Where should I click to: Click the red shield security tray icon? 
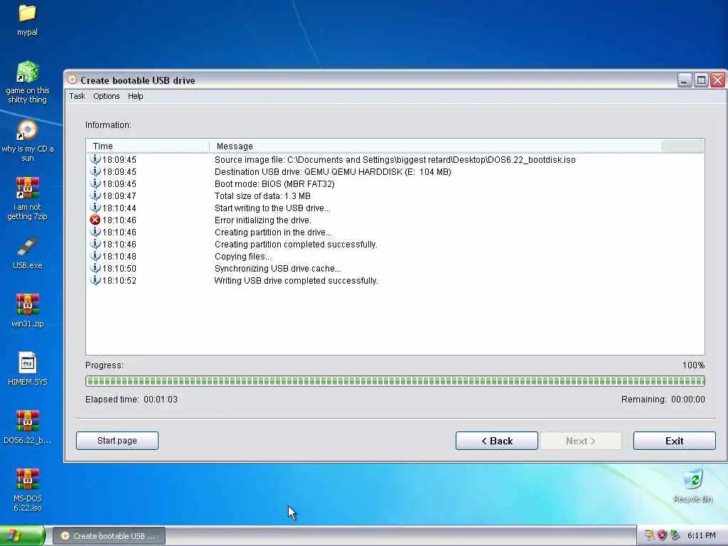pyautogui.click(x=662, y=535)
